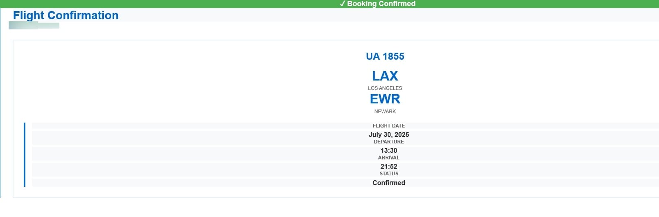This screenshot has height=217, width=659.
Task: Click the EWR airport code
Action: (385, 99)
